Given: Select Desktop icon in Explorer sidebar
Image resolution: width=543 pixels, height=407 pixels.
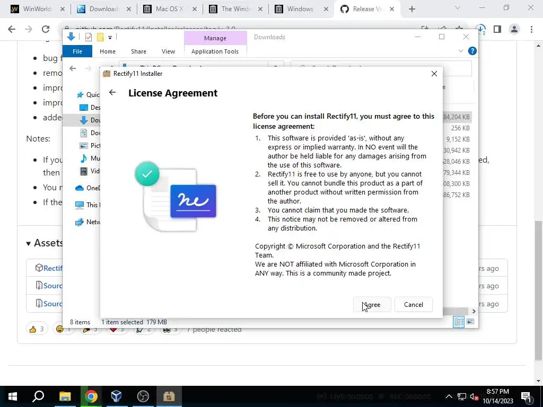Looking at the screenshot, I should click(83, 107).
